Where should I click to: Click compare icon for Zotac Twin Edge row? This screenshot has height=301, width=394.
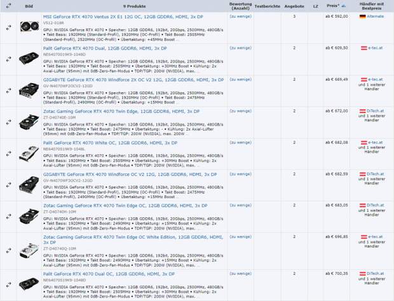(8, 122)
